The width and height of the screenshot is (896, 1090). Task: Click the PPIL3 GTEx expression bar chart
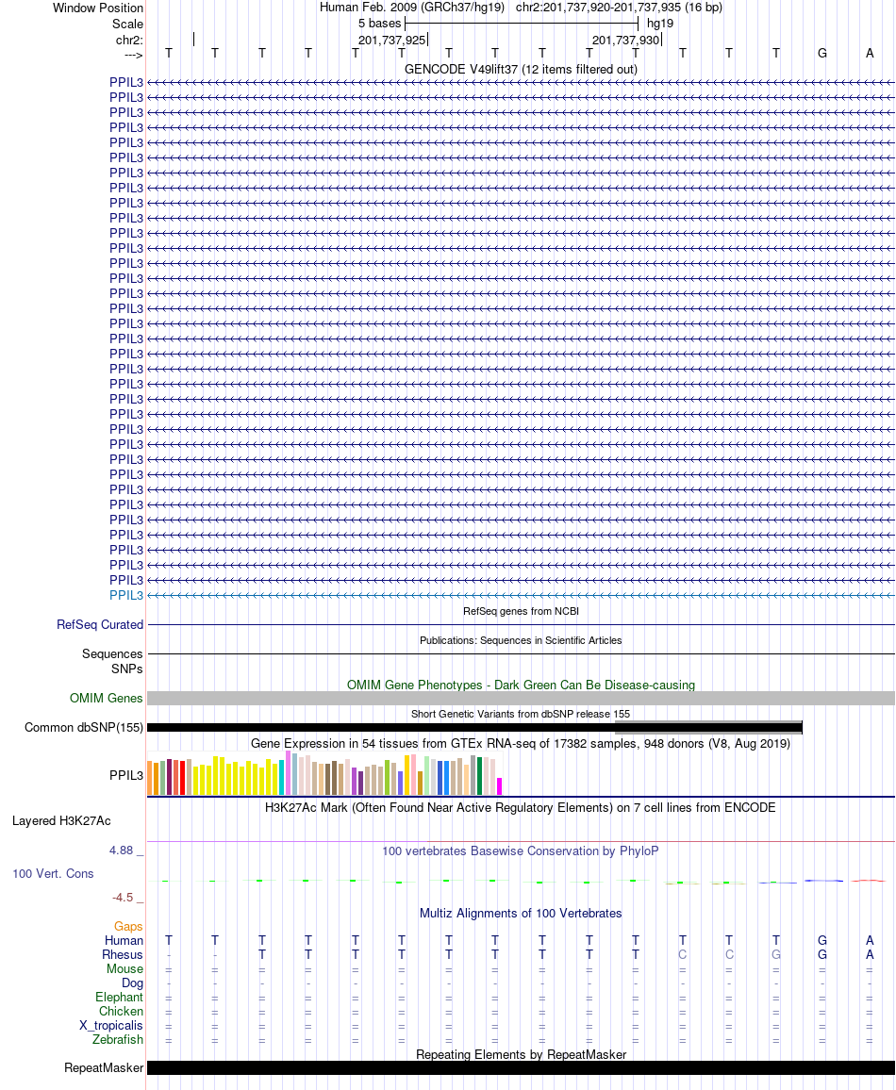point(324,773)
